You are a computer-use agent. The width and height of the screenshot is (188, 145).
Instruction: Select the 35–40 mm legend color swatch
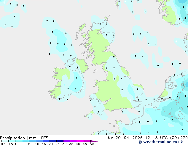(x=74, y=141)
